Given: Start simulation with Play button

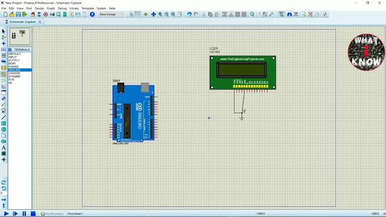Looking at the screenshot, I should coord(7,213).
